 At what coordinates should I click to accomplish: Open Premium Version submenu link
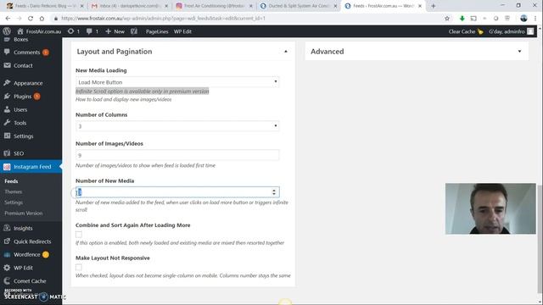[24, 213]
